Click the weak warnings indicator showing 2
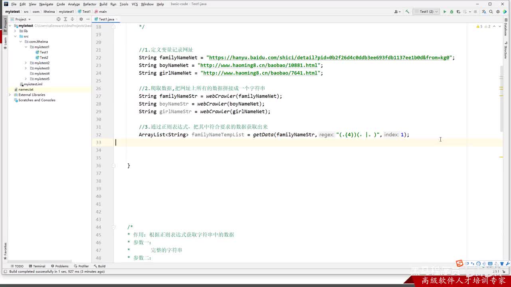 pos(487,27)
